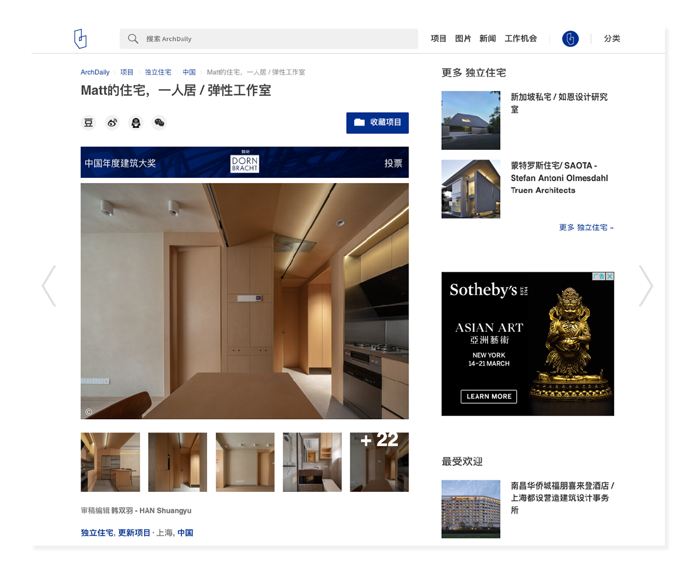Share to Weibo icon
This screenshot has width=697, height=572.
(x=112, y=123)
